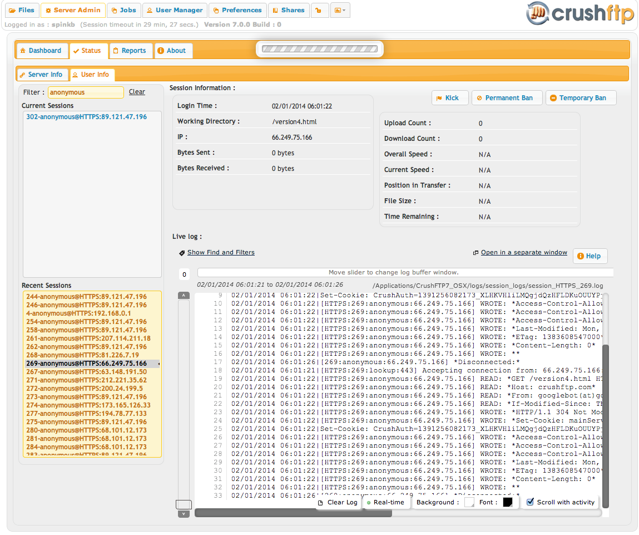The image size is (639, 535).
Task: Open the image button dropdown in the toolbar
Action: pyautogui.click(x=340, y=10)
